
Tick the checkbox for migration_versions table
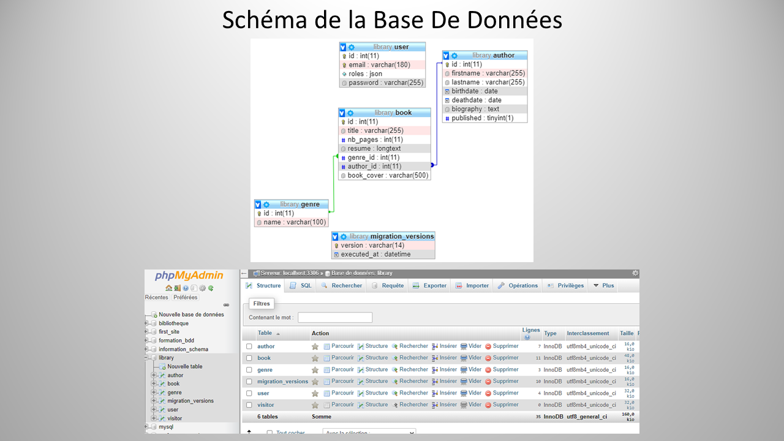(249, 382)
